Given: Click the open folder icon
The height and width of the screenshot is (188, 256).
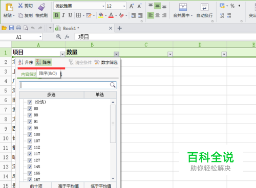Looking at the screenshot, I should [4, 28].
